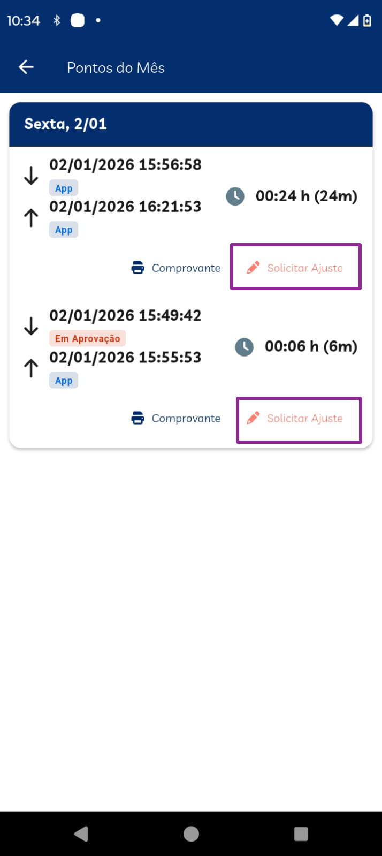Tap pencil icon for 00:24 h entry

click(x=253, y=267)
